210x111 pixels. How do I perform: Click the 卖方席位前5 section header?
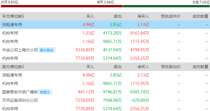pyautogui.click(x=13, y=67)
